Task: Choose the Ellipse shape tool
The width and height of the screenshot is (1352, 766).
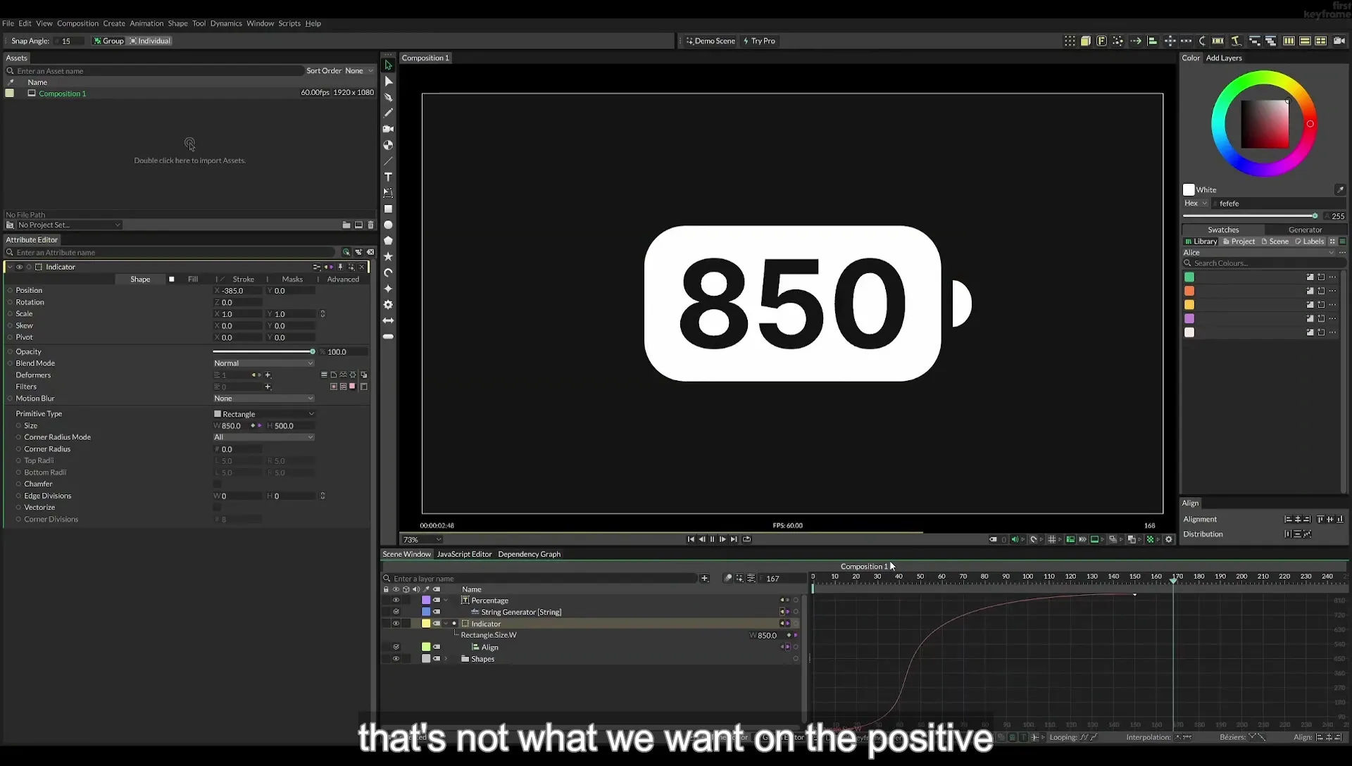Action: (x=388, y=225)
